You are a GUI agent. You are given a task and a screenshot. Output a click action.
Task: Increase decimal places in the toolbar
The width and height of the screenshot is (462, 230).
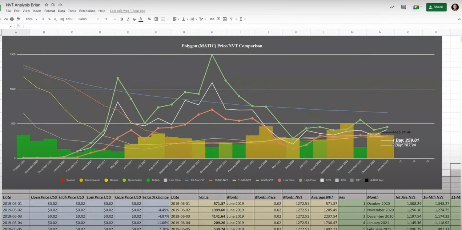(61, 19)
